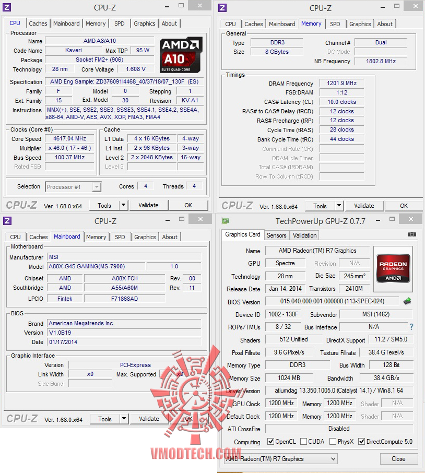Click the BIOS Version text field
425x473 pixels.
[332, 301]
